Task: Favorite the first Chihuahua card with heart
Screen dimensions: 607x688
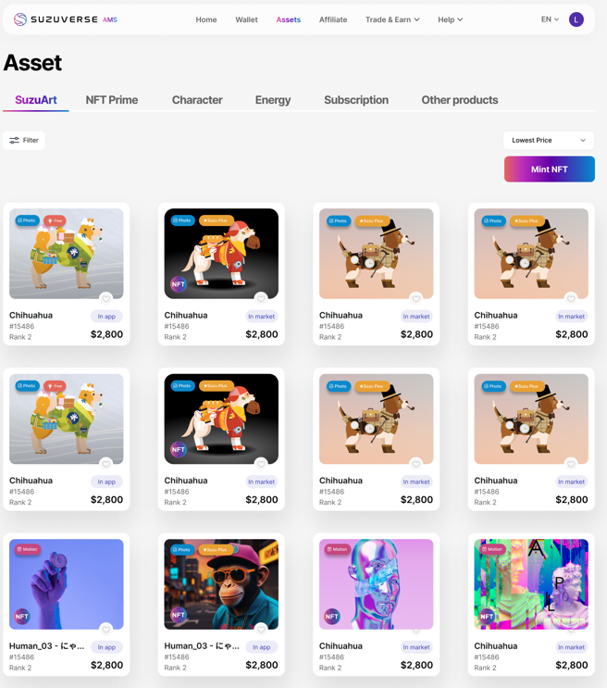Action: coord(106,299)
